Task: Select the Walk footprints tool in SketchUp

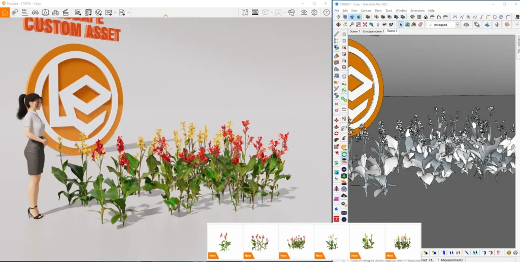Action: pyautogui.click(x=391, y=24)
